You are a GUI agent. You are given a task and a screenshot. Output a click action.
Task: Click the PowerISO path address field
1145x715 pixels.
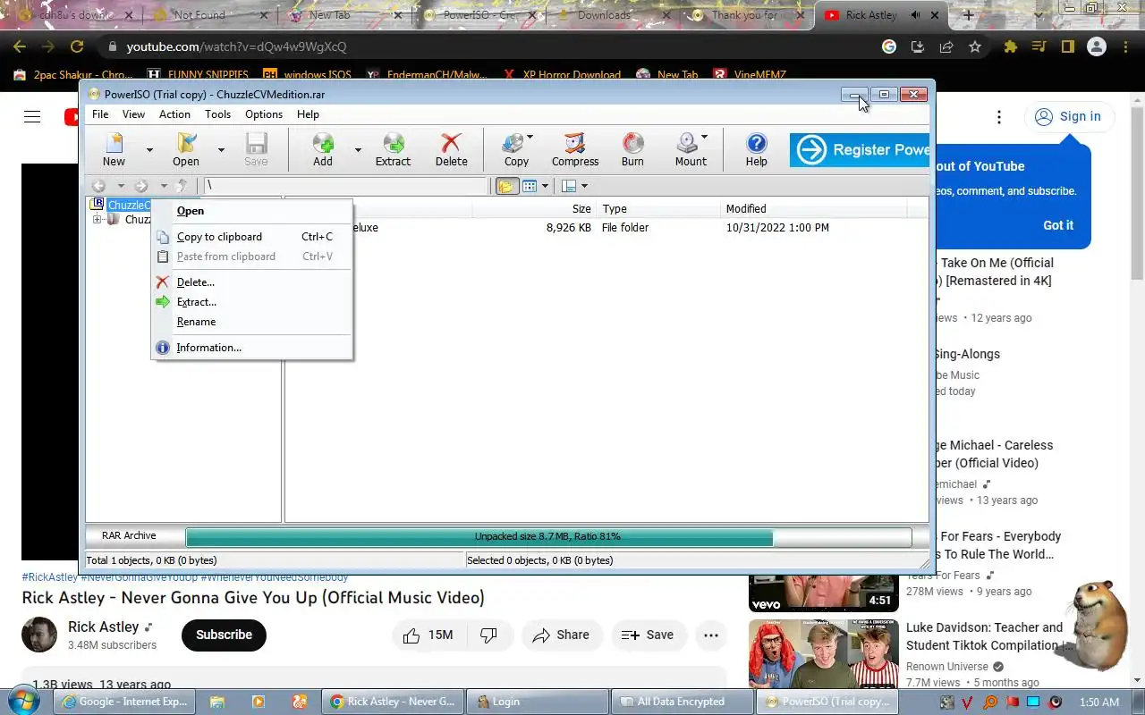(x=346, y=186)
